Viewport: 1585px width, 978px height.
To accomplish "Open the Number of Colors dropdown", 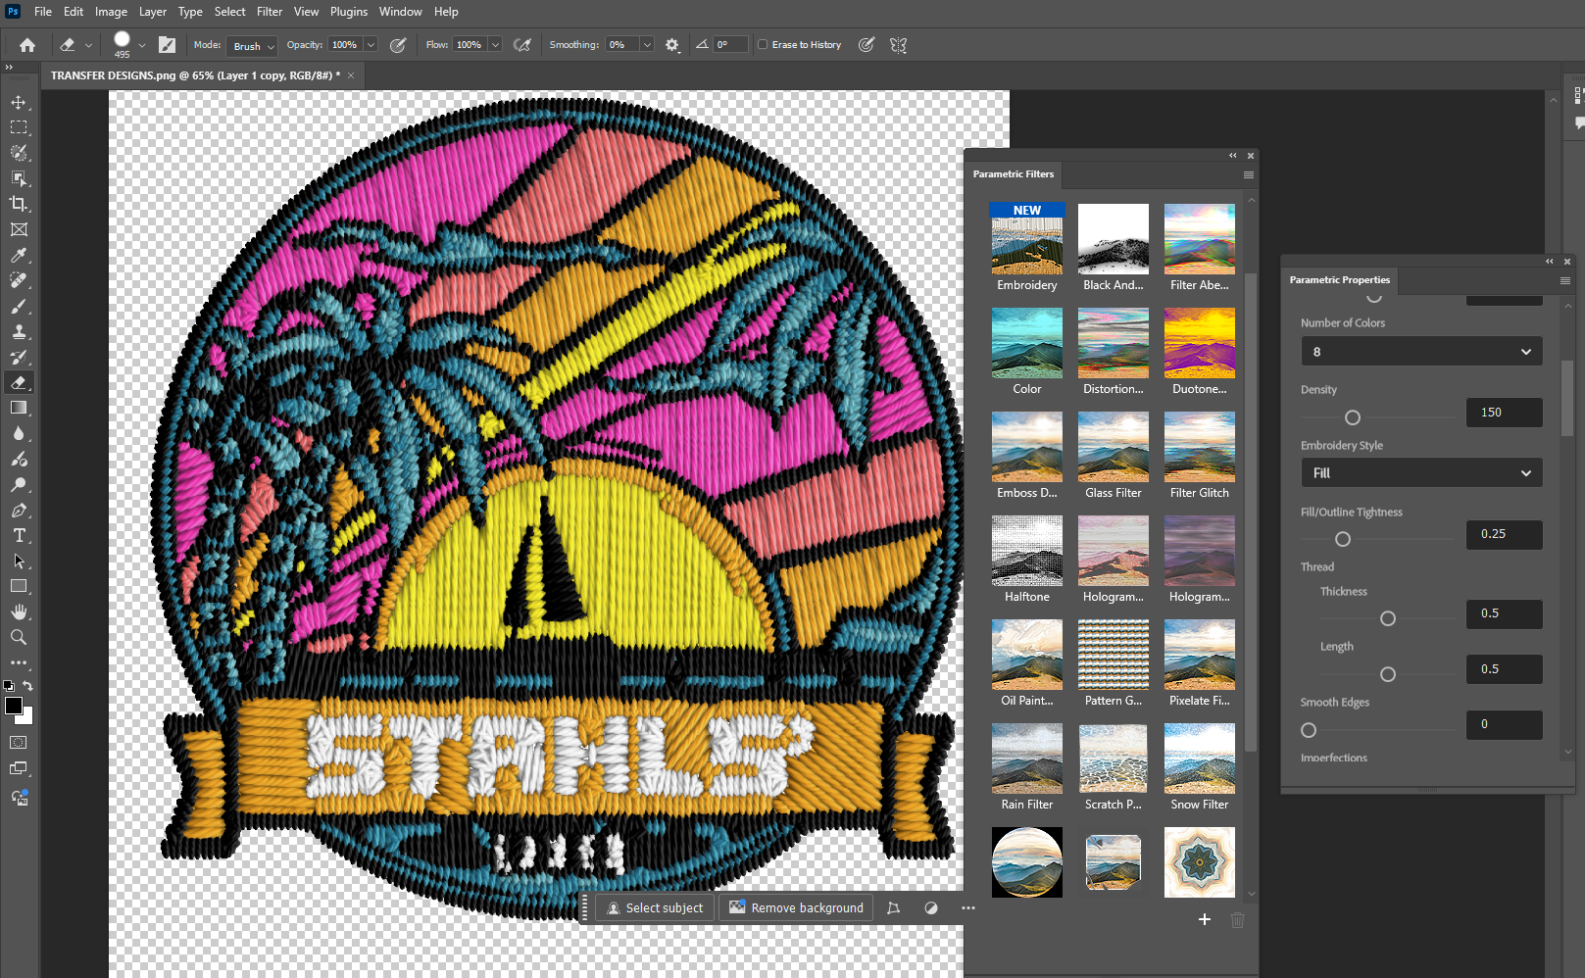I will [1421, 352].
